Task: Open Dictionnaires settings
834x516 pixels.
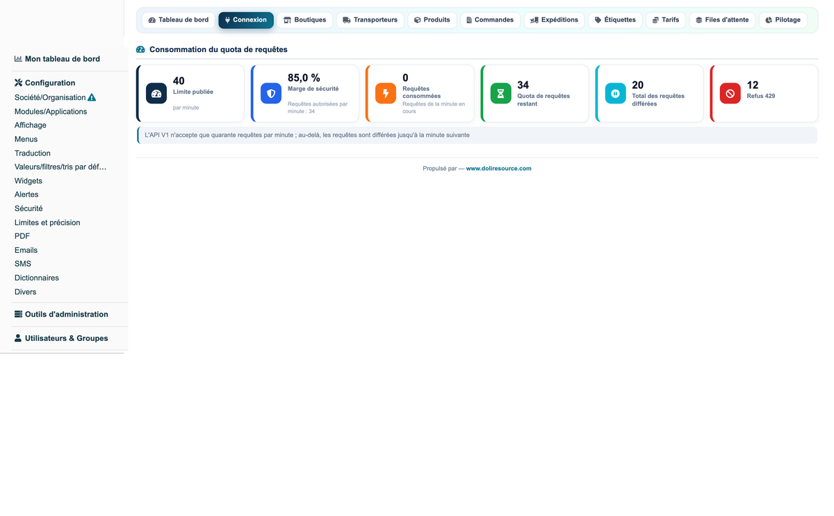Action: tap(37, 278)
